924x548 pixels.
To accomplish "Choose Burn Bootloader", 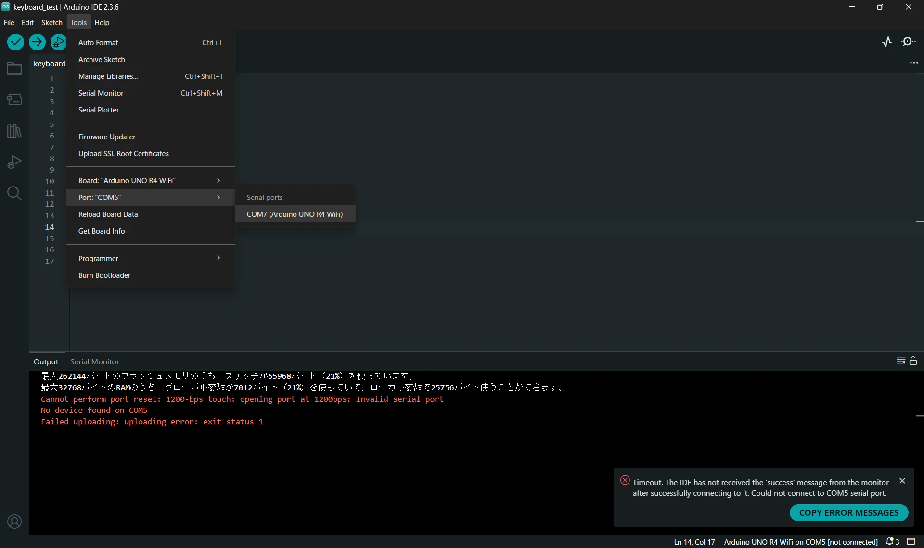I will pyautogui.click(x=151, y=275).
